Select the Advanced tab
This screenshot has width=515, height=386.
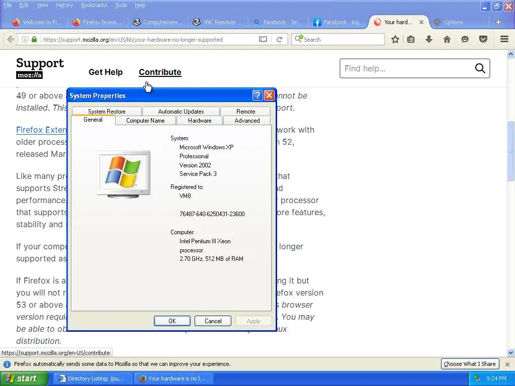point(247,121)
